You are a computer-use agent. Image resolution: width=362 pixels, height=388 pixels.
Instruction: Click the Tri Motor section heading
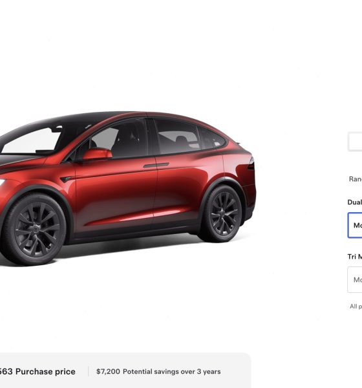pos(355,257)
